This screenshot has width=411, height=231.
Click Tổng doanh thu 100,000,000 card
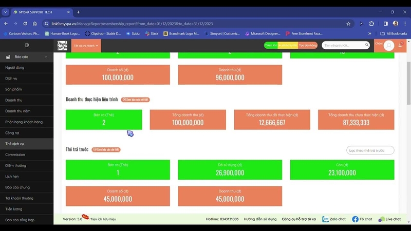[188, 120]
